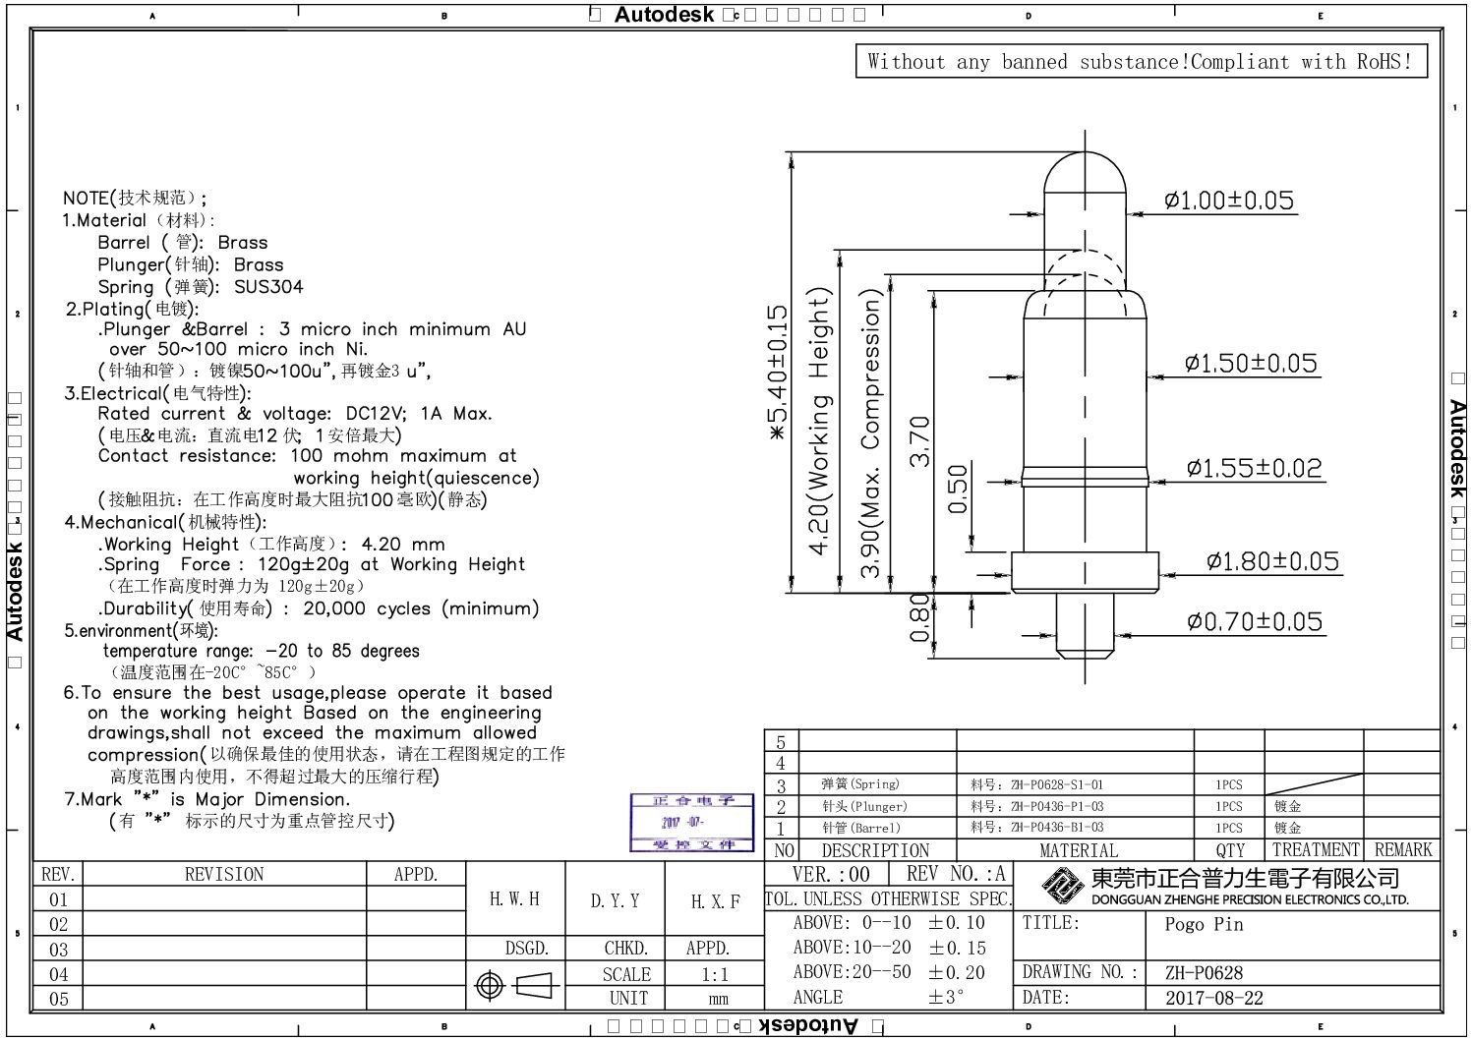This screenshot has width=1472, height=1040.
Task: Select the ø1.00±0.05 diameter dimension
Action: pos(1228,201)
